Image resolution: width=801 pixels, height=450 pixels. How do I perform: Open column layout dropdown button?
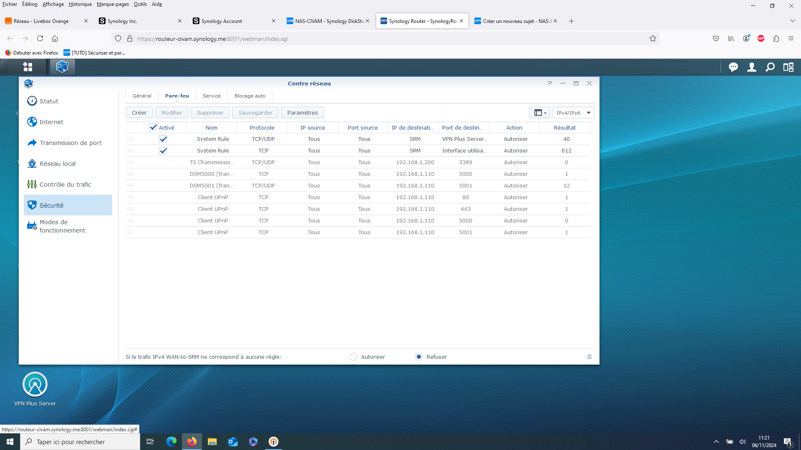540,113
